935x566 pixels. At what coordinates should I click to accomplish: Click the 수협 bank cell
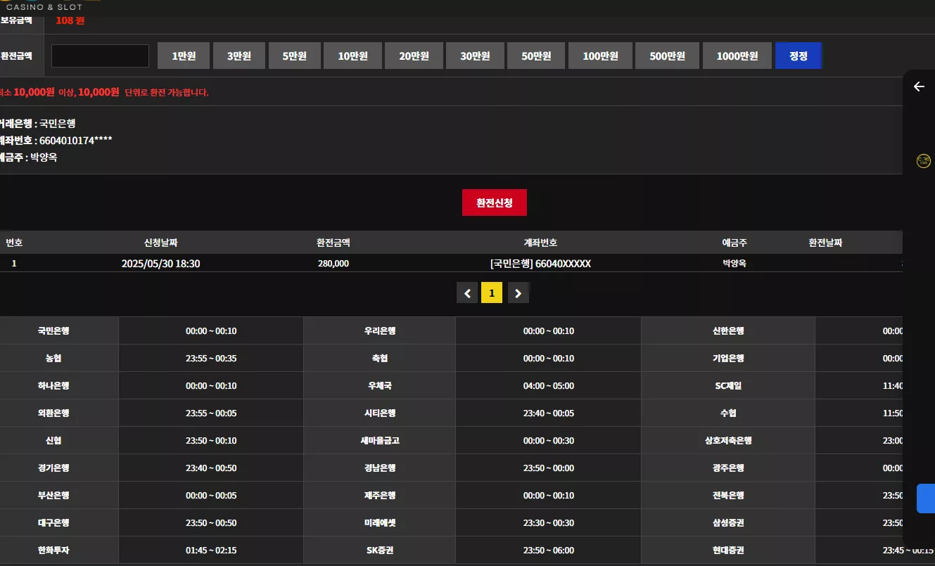coord(728,413)
